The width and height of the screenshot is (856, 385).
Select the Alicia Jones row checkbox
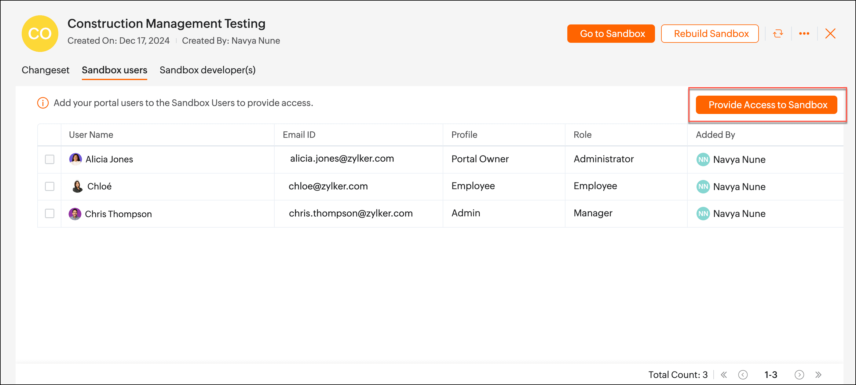(49, 159)
